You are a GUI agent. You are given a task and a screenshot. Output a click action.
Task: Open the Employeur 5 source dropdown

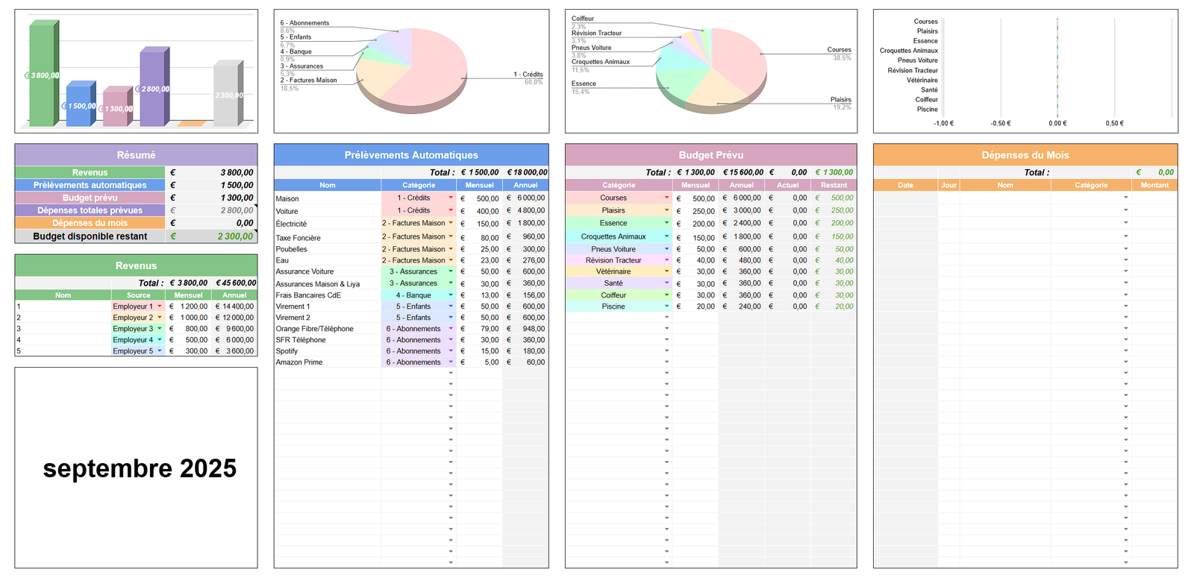pos(160,351)
